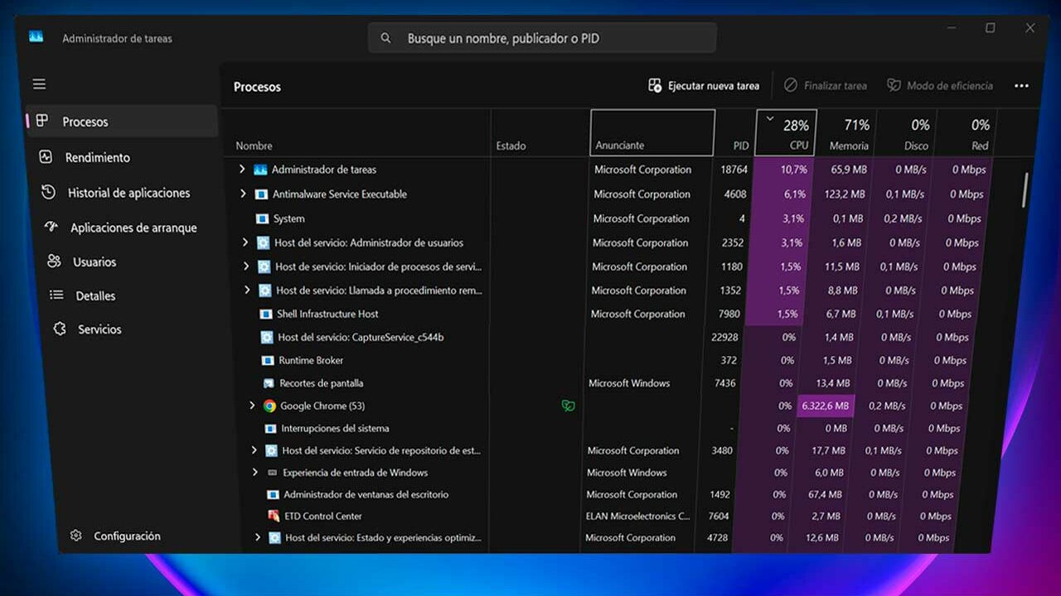Select the Runtime Broker process name
Screen dimensions: 1061x596
tap(311, 360)
